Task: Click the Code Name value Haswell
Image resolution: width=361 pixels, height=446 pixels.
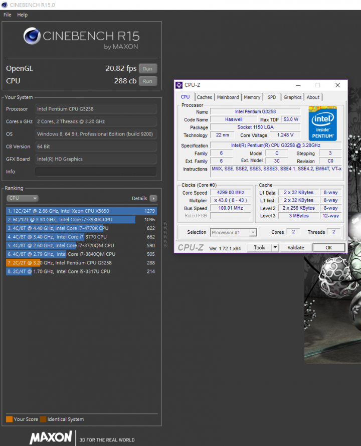Action: point(234,119)
